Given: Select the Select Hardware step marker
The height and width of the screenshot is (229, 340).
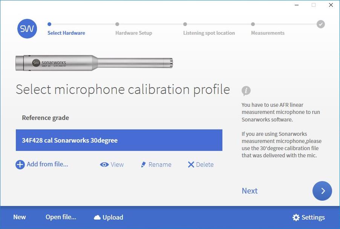Looking at the screenshot, I should 49,24.
